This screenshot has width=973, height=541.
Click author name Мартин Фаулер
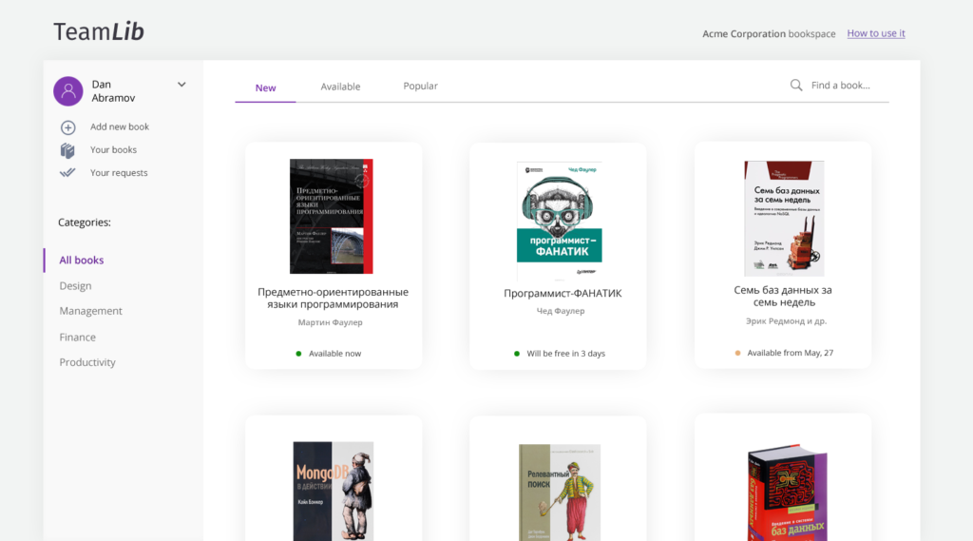click(x=330, y=322)
